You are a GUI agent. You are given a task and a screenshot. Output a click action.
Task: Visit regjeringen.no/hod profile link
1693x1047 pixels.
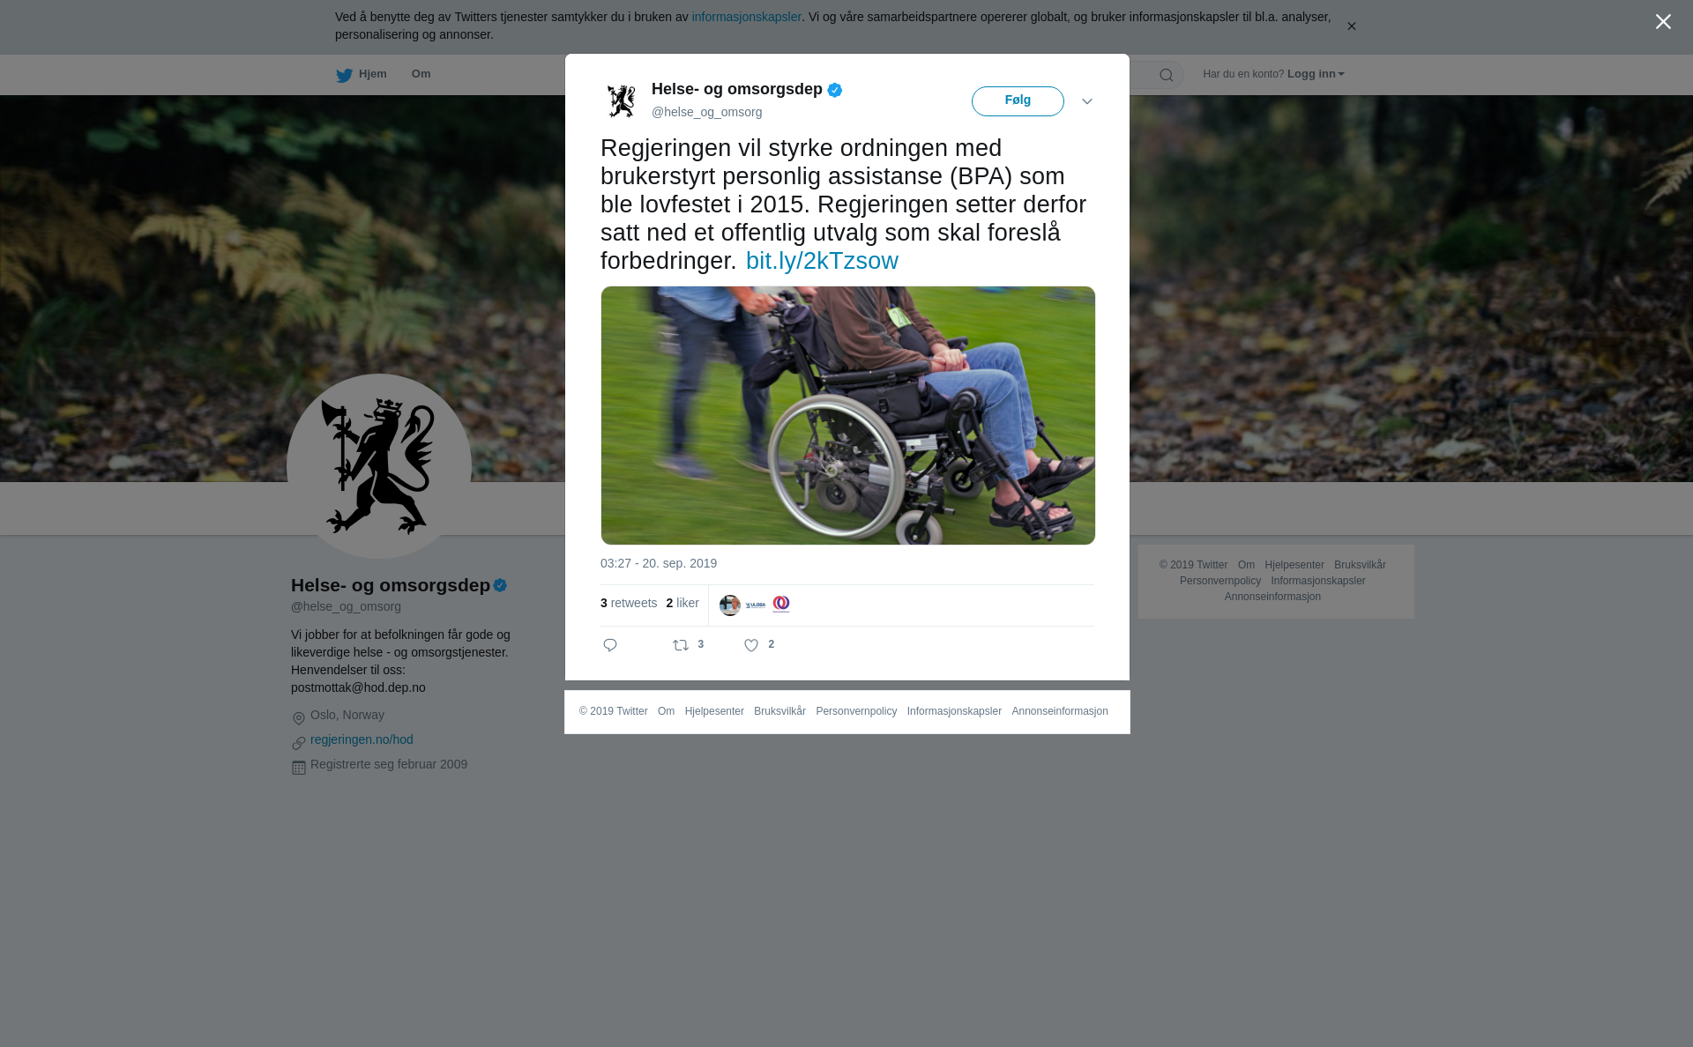point(362,739)
